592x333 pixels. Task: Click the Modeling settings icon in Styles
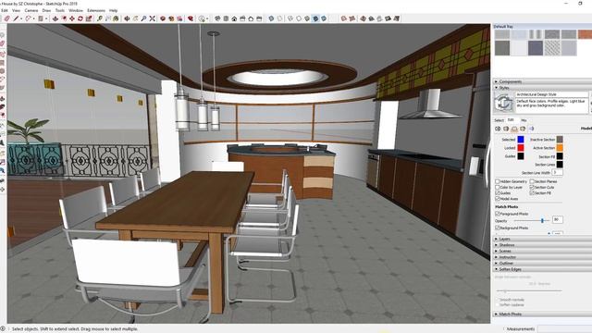tap(531, 129)
